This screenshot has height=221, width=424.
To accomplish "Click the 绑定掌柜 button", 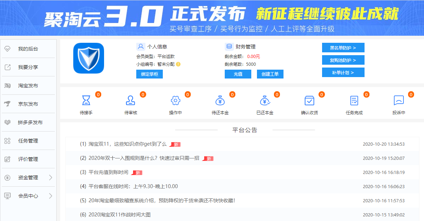I will click(150, 74).
